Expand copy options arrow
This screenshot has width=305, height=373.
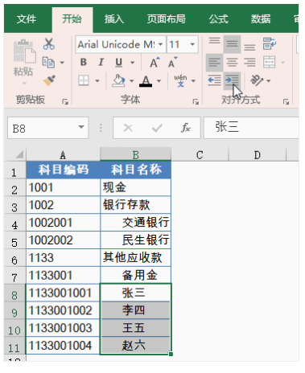pyautogui.click(x=62, y=63)
